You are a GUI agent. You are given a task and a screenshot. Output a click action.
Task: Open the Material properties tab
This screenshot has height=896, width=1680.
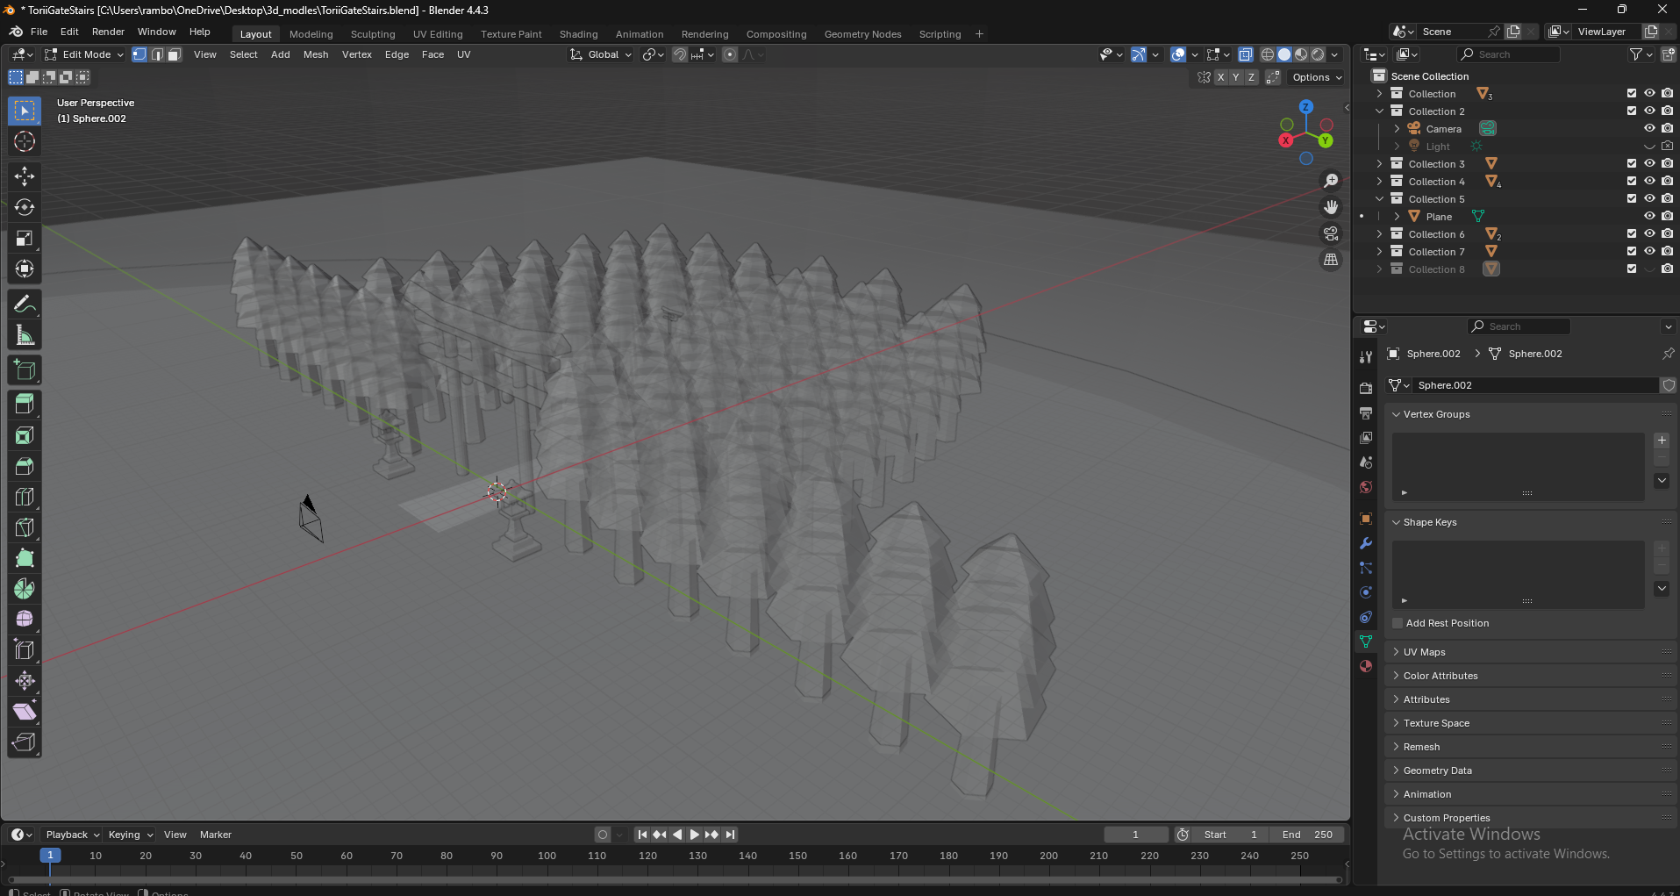pos(1366,666)
